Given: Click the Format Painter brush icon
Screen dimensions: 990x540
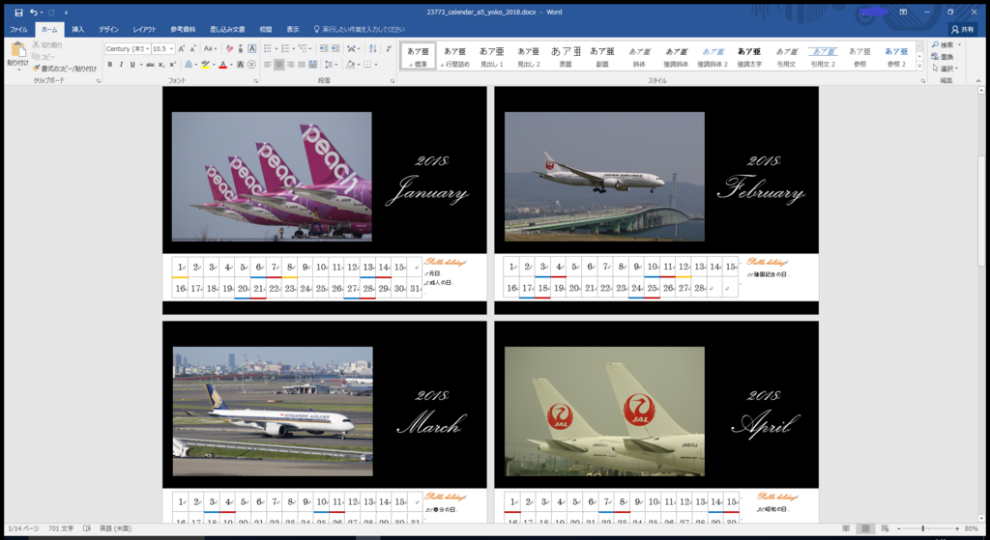Looking at the screenshot, I should [36, 69].
